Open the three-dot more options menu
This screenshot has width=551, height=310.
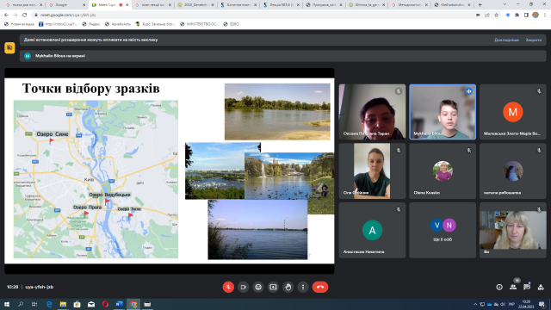coord(303,287)
